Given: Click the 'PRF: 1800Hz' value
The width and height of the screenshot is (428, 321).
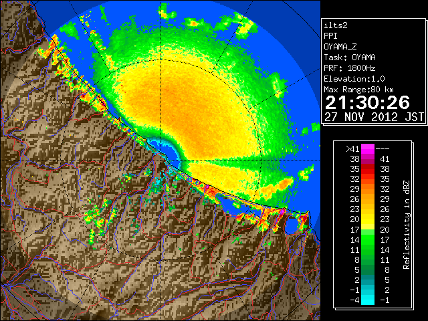Looking at the screenshot, I should [350, 68].
